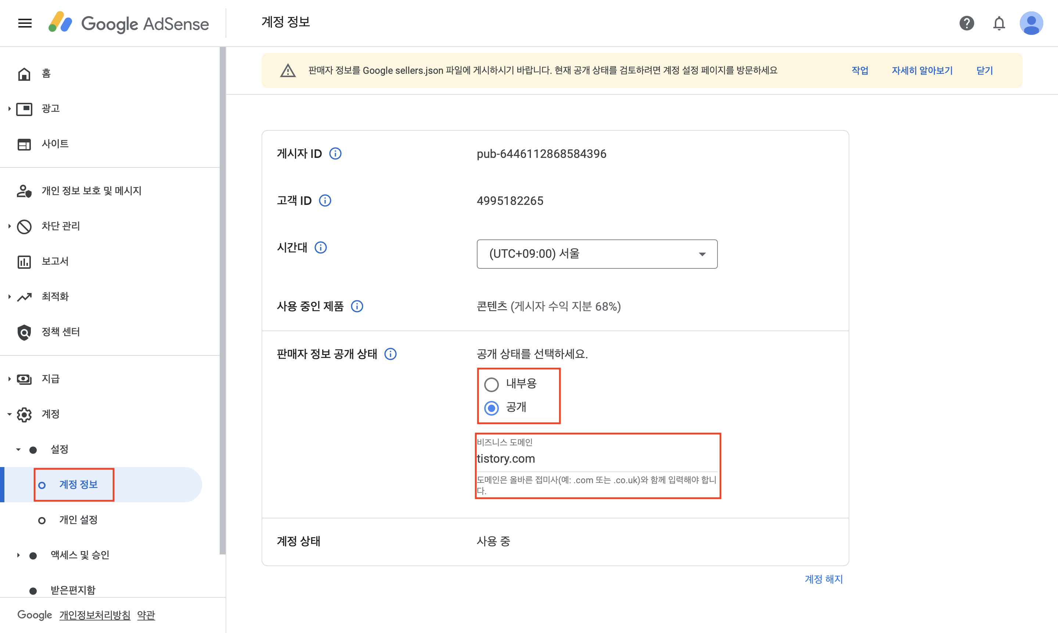Click the 보고서 chart icon in sidebar
Image resolution: width=1058 pixels, height=633 pixels.
[24, 261]
